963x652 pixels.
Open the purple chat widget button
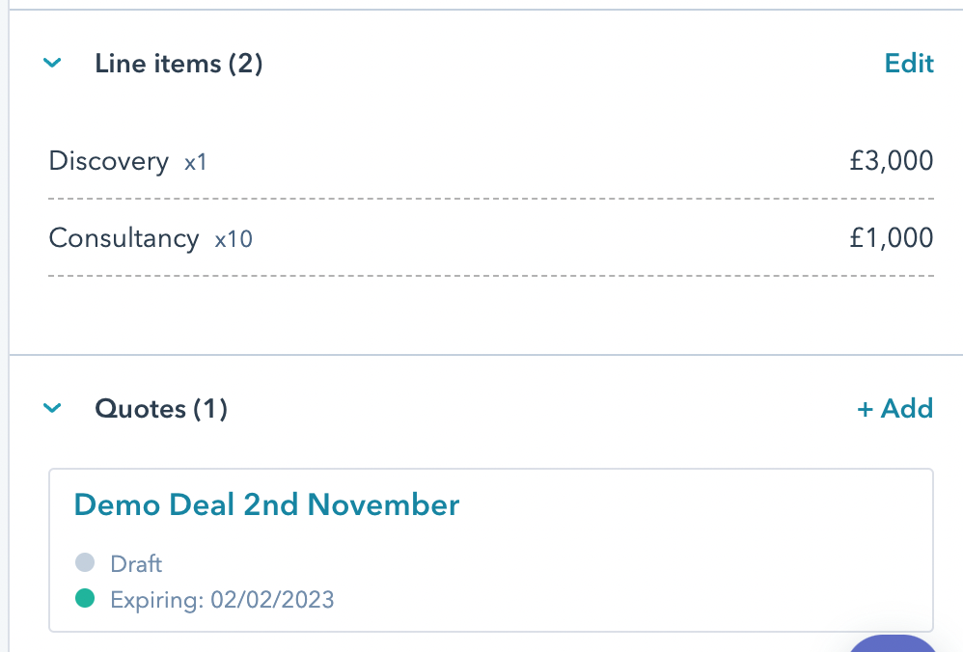[x=893, y=646]
